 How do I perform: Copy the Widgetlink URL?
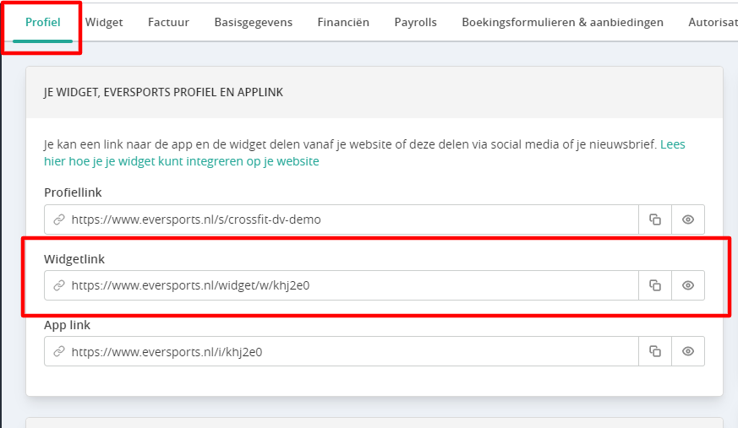[x=654, y=285]
